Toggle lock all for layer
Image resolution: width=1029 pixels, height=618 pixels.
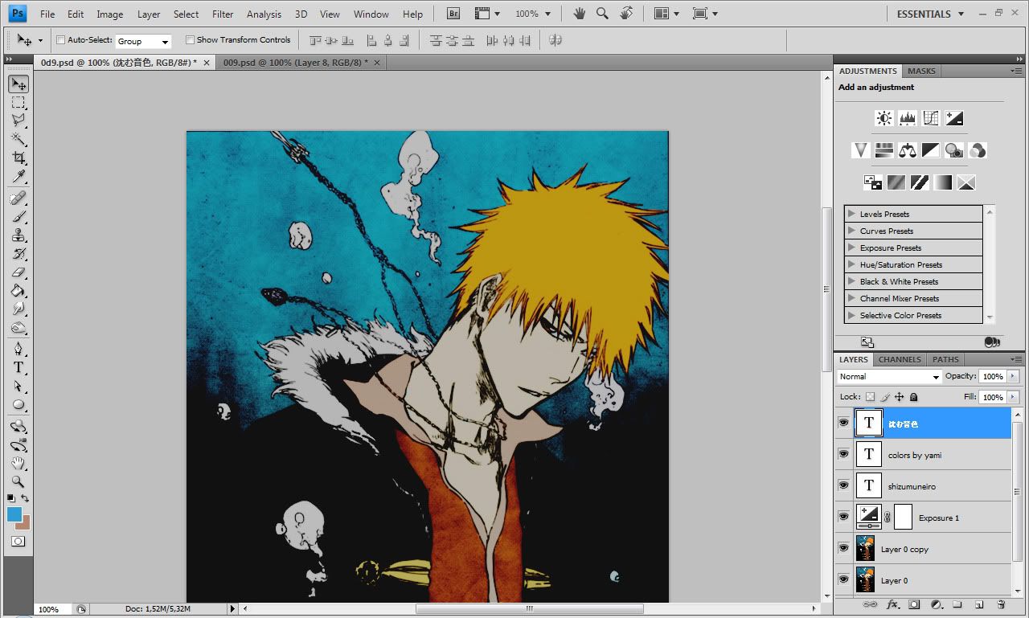coord(914,397)
